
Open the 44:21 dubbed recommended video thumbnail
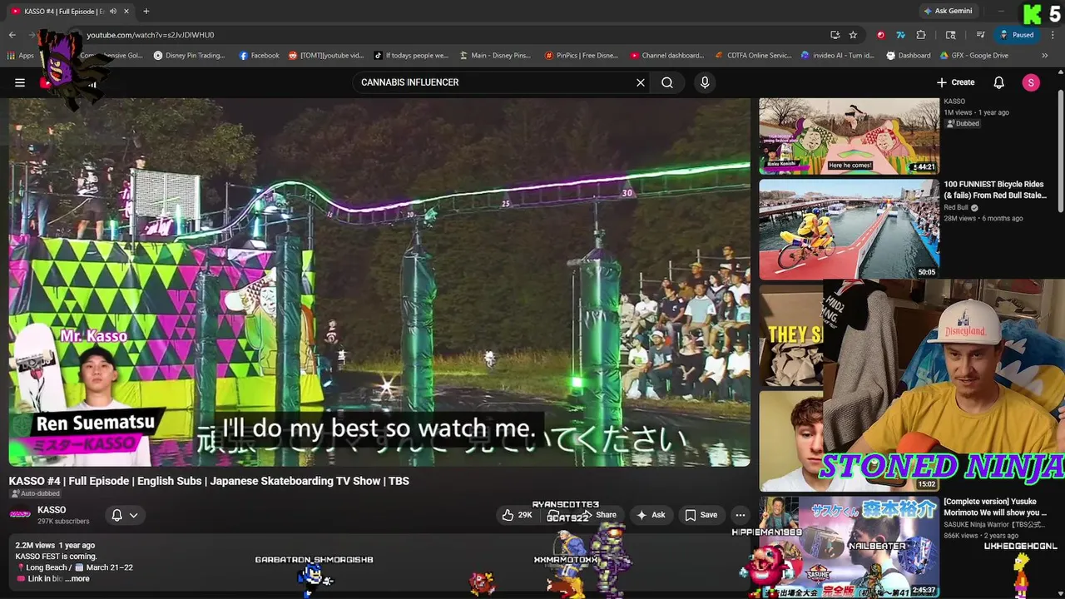click(x=849, y=136)
